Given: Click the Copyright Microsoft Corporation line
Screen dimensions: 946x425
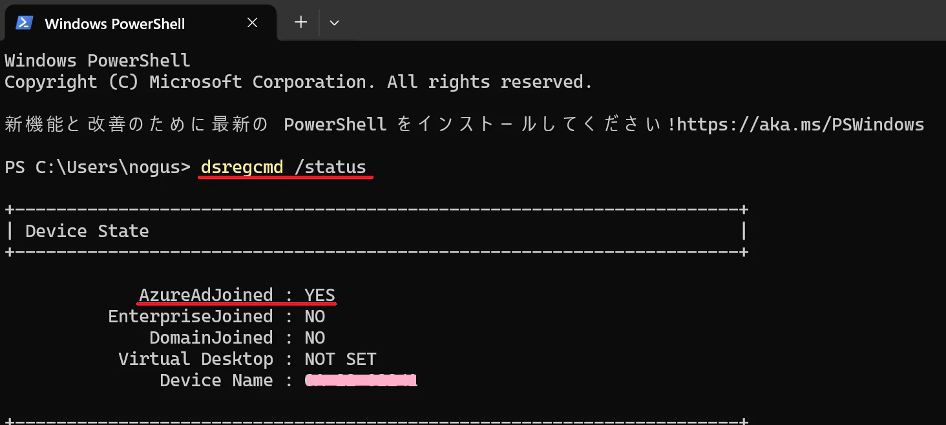Looking at the screenshot, I should pyautogui.click(x=299, y=82).
